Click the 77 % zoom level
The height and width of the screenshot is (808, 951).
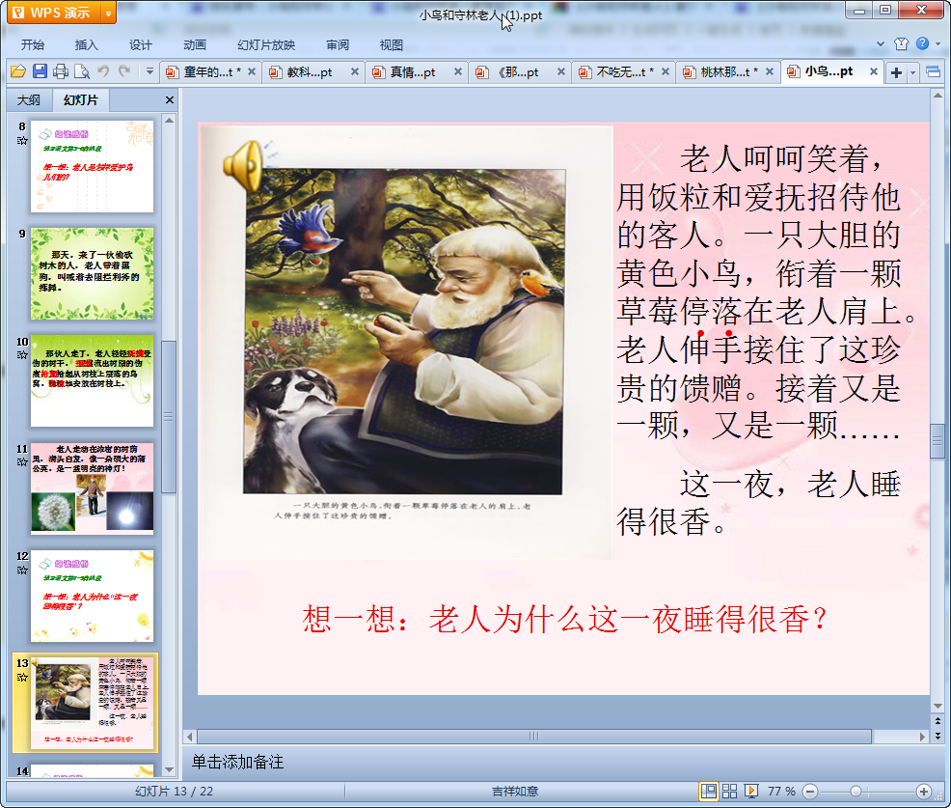pos(781,791)
